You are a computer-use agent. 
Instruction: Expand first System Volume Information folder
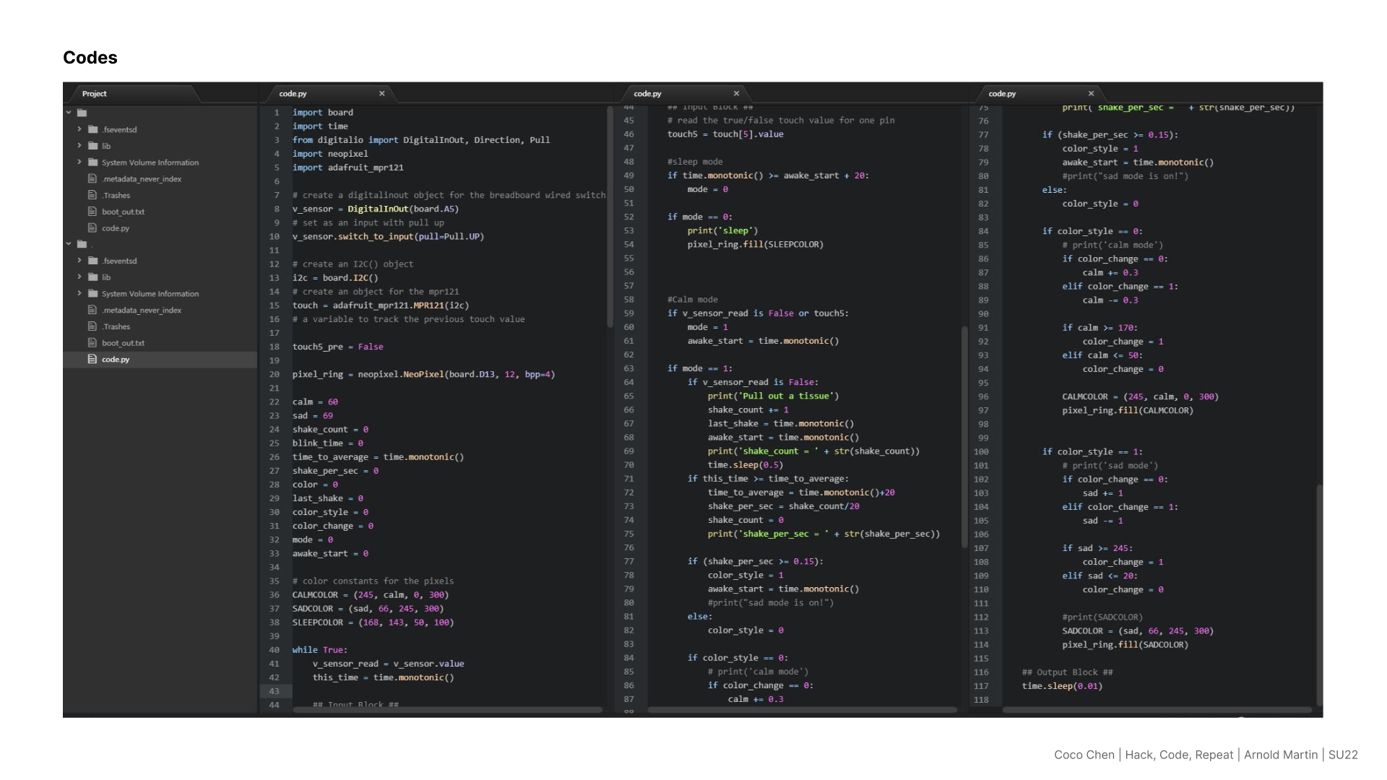pyautogui.click(x=79, y=162)
